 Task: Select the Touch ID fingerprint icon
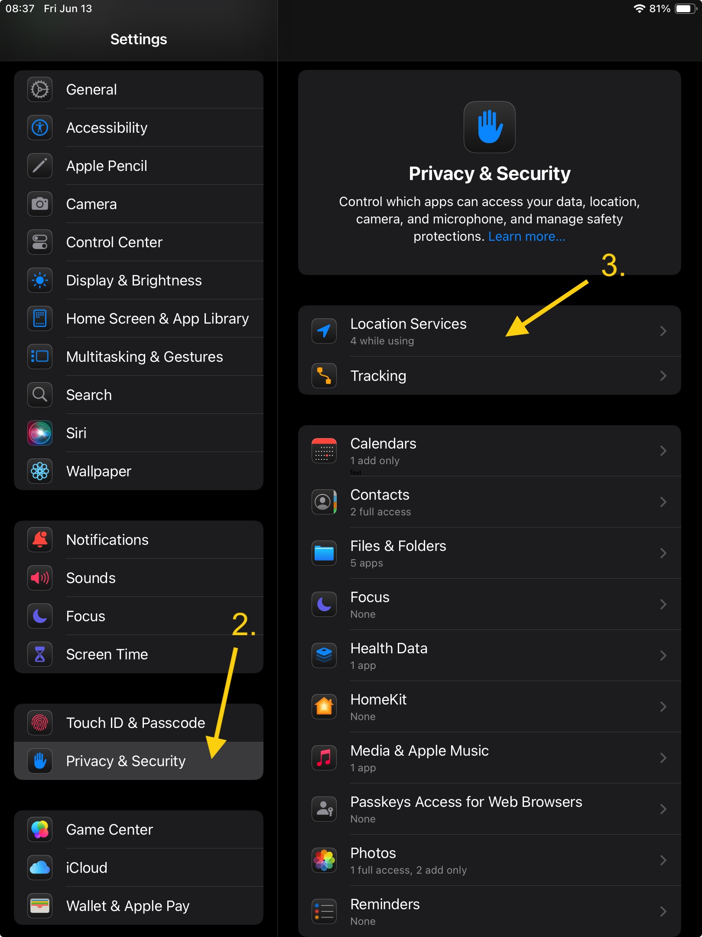40,723
